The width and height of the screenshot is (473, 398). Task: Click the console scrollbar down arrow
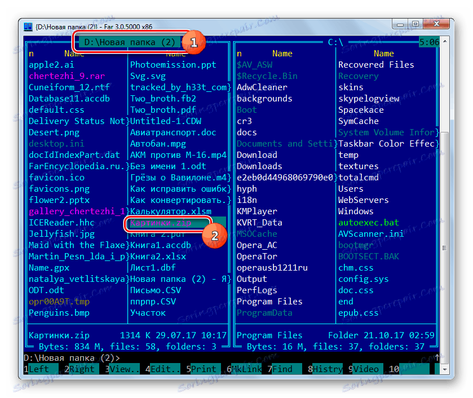coord(445,369)
